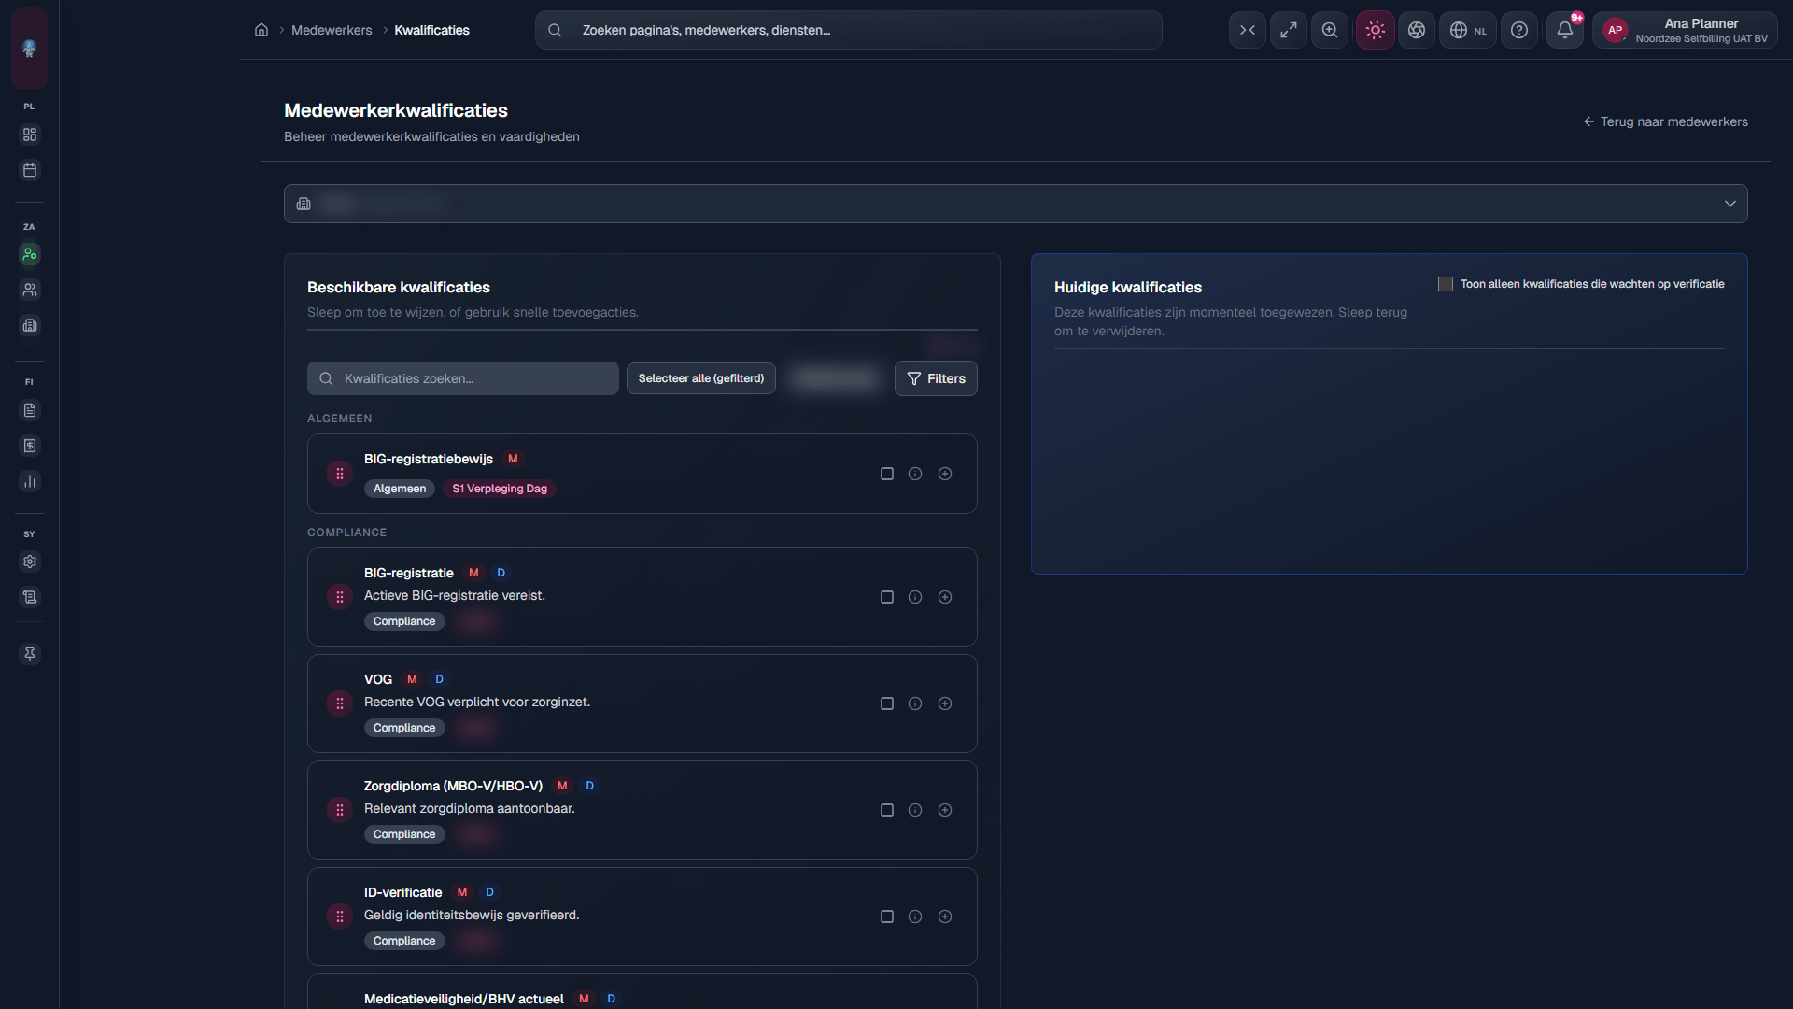Image resolution: width=1793 pixels, height=1009 pixels.
Task: Click the Compliance tag on VOG card
Action: [x=404, y=728]
